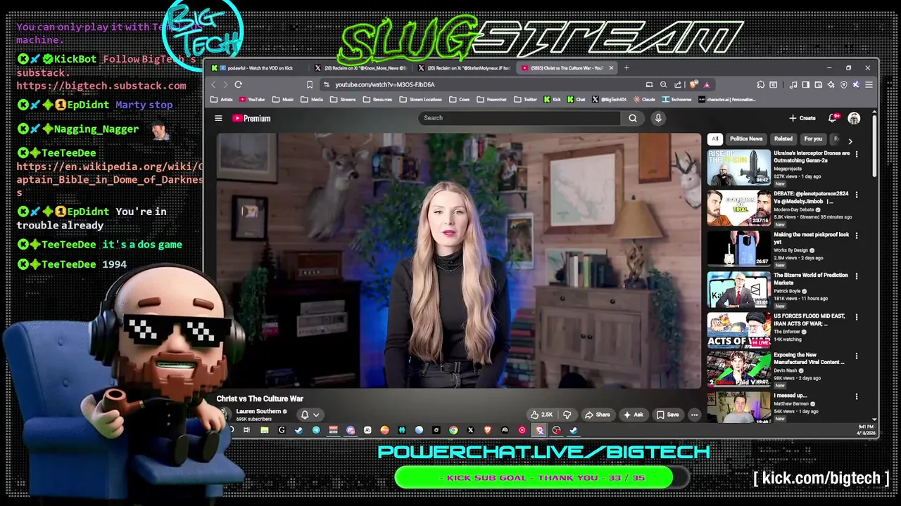Open options for Bizarre World of Prediction Markets
The image size is (901, 506).
pyautogui.click(x=856, y=276)
